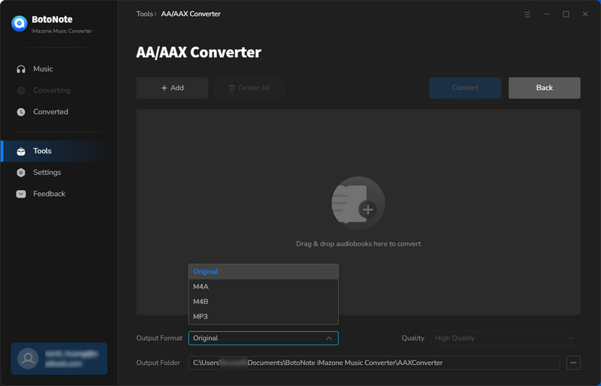
Task: Click the BotoNote app logo
Action: pyautogui.click(x=20, y=23)
